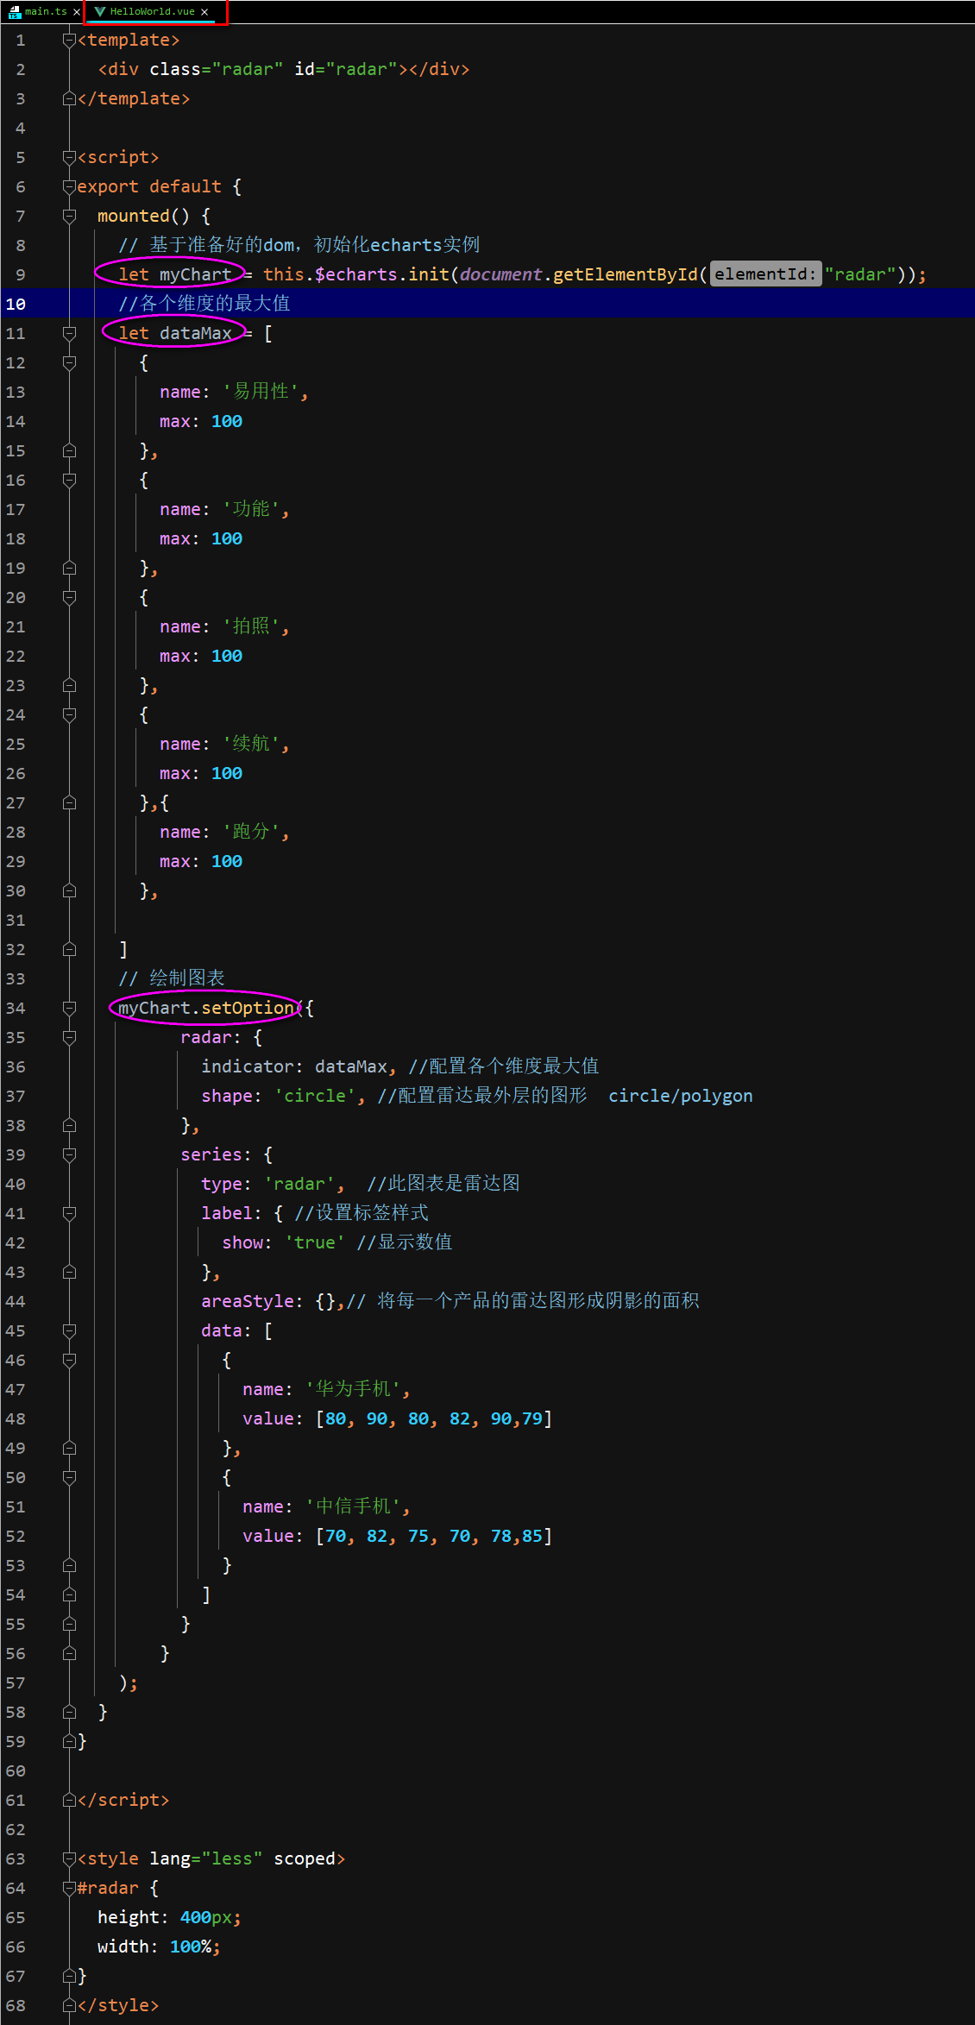
Task: Fold the #radar CSS rule on line 64
Action: click(69, 1889)
